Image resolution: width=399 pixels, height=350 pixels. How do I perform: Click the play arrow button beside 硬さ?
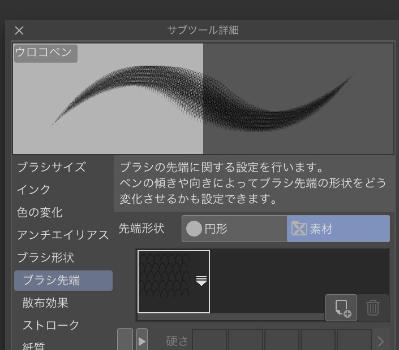[x=142, y=341]
